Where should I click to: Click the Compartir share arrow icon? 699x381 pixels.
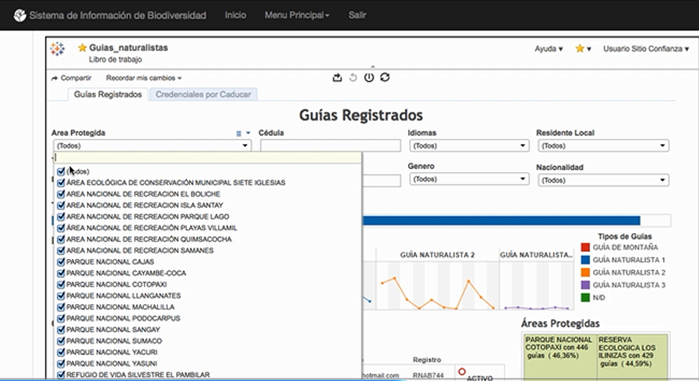point(55,79)
